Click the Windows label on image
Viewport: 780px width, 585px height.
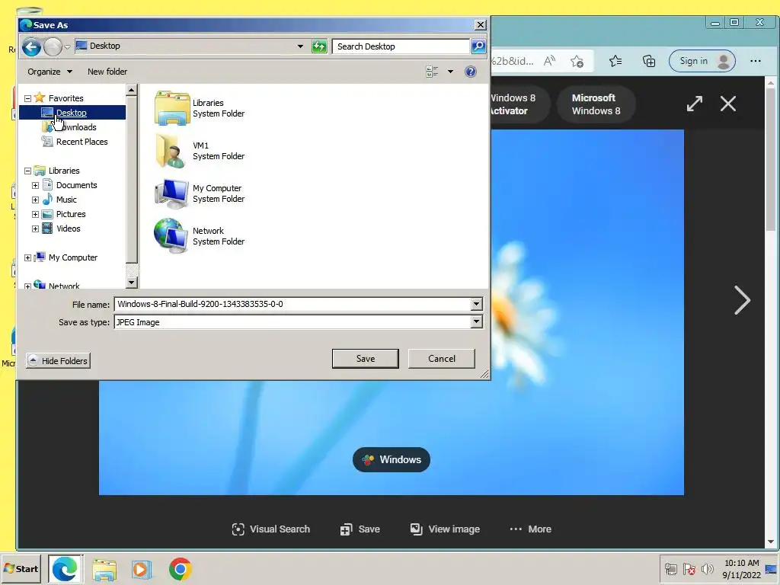(392, 459)
